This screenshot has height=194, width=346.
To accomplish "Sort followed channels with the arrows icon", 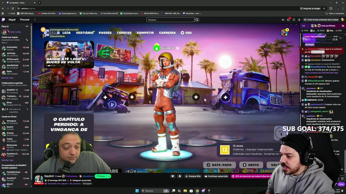I will pos(27,40).
